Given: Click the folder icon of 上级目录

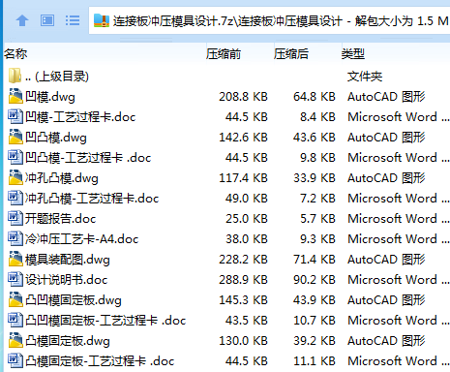Looking at the screenshot, I should pyautogui.click(x=15, y=76).
